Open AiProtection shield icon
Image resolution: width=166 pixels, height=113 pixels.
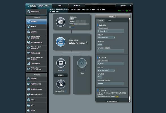point(29,37)
